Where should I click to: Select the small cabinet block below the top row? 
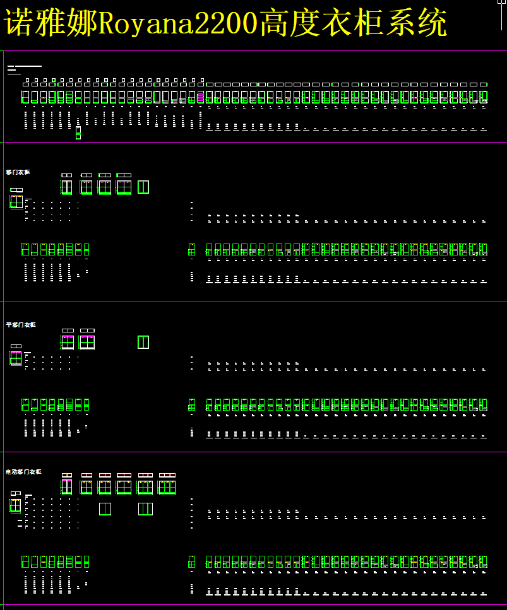click(x=78, y=132)
